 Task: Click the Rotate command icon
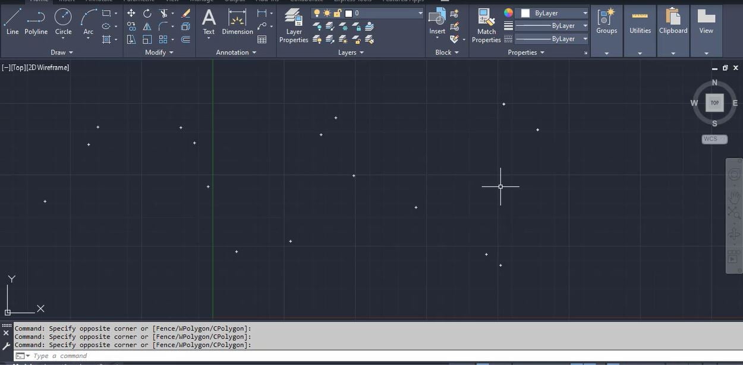[x=147, y=13]
